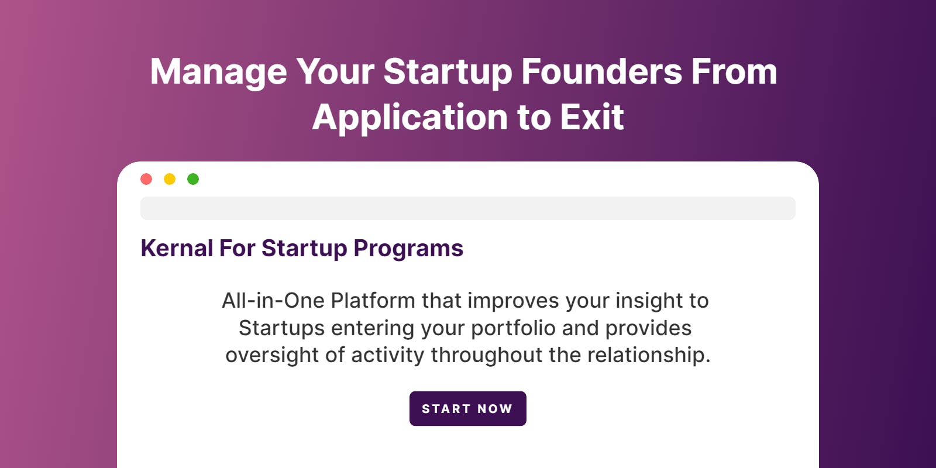Screen dimensions: 936x468
Task: Focus the gray browser address bar
Action: 468,208
